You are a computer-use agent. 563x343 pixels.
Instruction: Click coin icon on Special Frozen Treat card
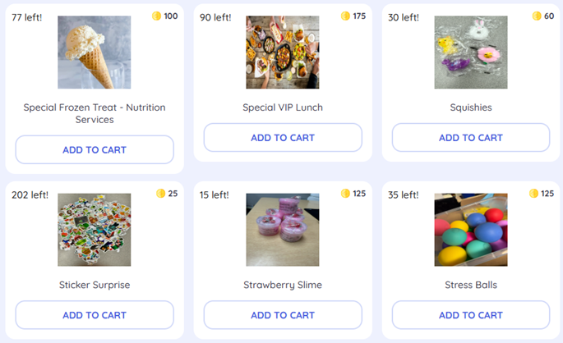[x=157, y=16]
